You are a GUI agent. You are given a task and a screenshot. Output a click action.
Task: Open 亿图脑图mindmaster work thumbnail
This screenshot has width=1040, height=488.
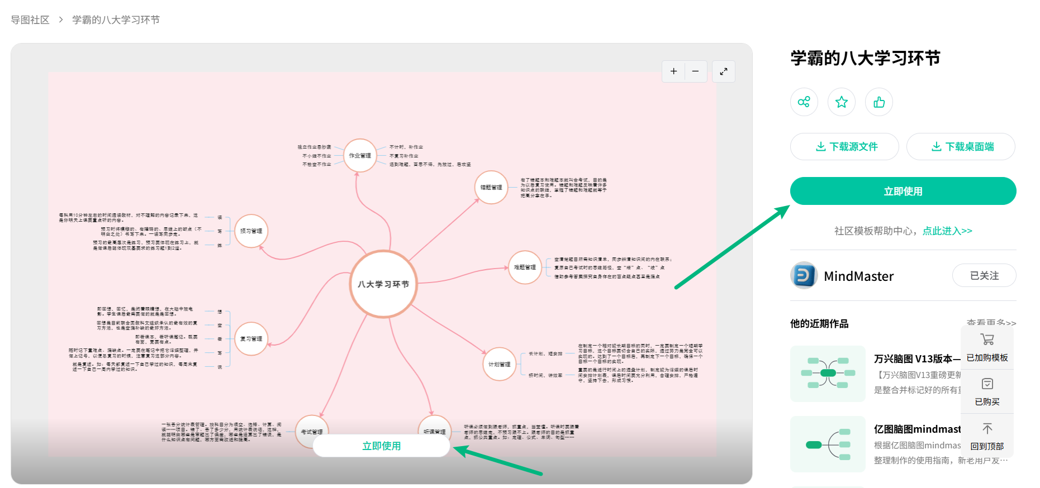(x=828, y=444)
